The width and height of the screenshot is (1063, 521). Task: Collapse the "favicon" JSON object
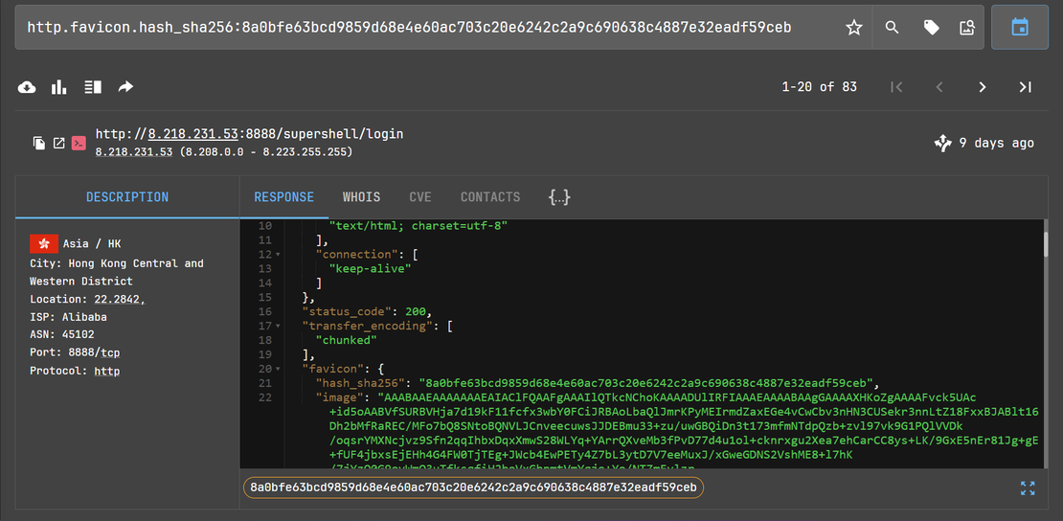(278, 369)
